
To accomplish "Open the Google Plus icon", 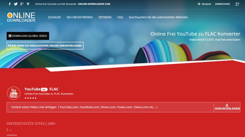I will 22,4.
